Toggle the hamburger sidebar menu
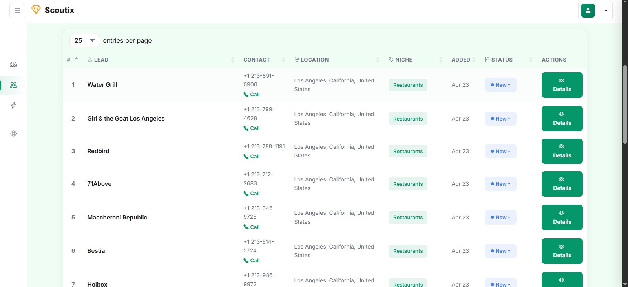The height and width of the screenshot is (287, 628). 17,11
